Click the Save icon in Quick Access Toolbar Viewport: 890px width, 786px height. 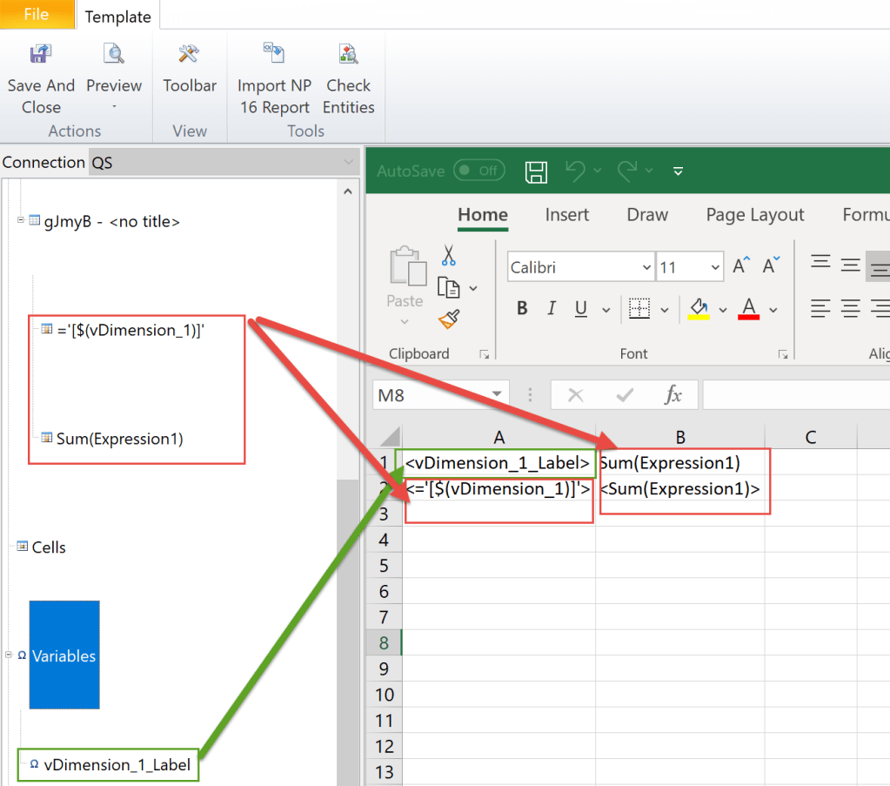[x=536, y=171]
